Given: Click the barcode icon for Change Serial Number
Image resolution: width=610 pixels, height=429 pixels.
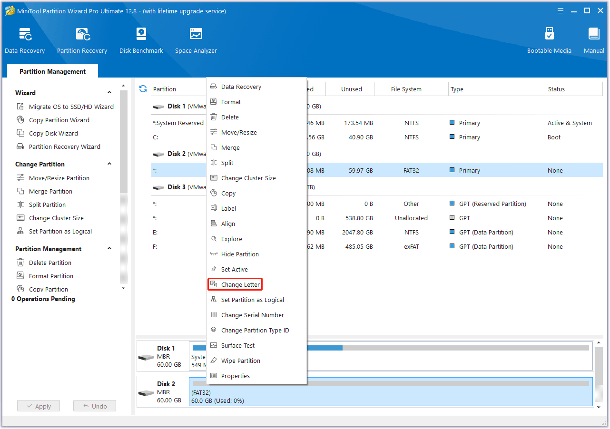Looking at the screenshot, I should tap(214, 315).
